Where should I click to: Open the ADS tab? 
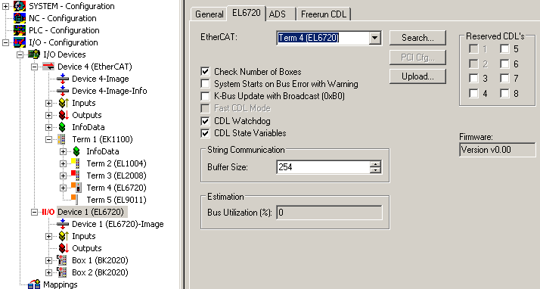[278, 14]
